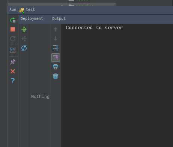Click the green Rerun test icon
173x147 pixels.
(13, 20)
